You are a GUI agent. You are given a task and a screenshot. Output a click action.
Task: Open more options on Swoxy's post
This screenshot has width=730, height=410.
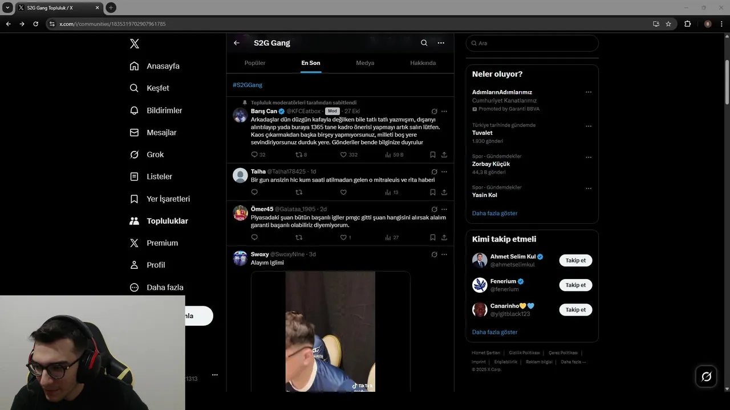pos(444,255)
